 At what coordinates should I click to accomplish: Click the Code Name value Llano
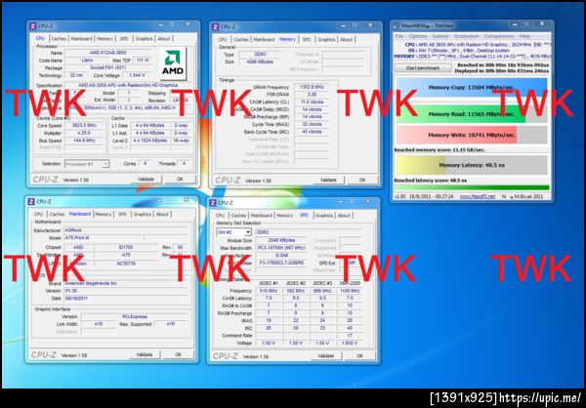coord(87,61)
